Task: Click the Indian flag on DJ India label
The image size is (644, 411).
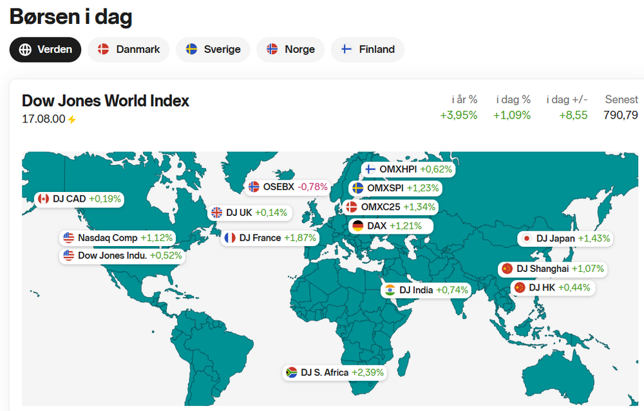Action: click(x=390, y=290)
